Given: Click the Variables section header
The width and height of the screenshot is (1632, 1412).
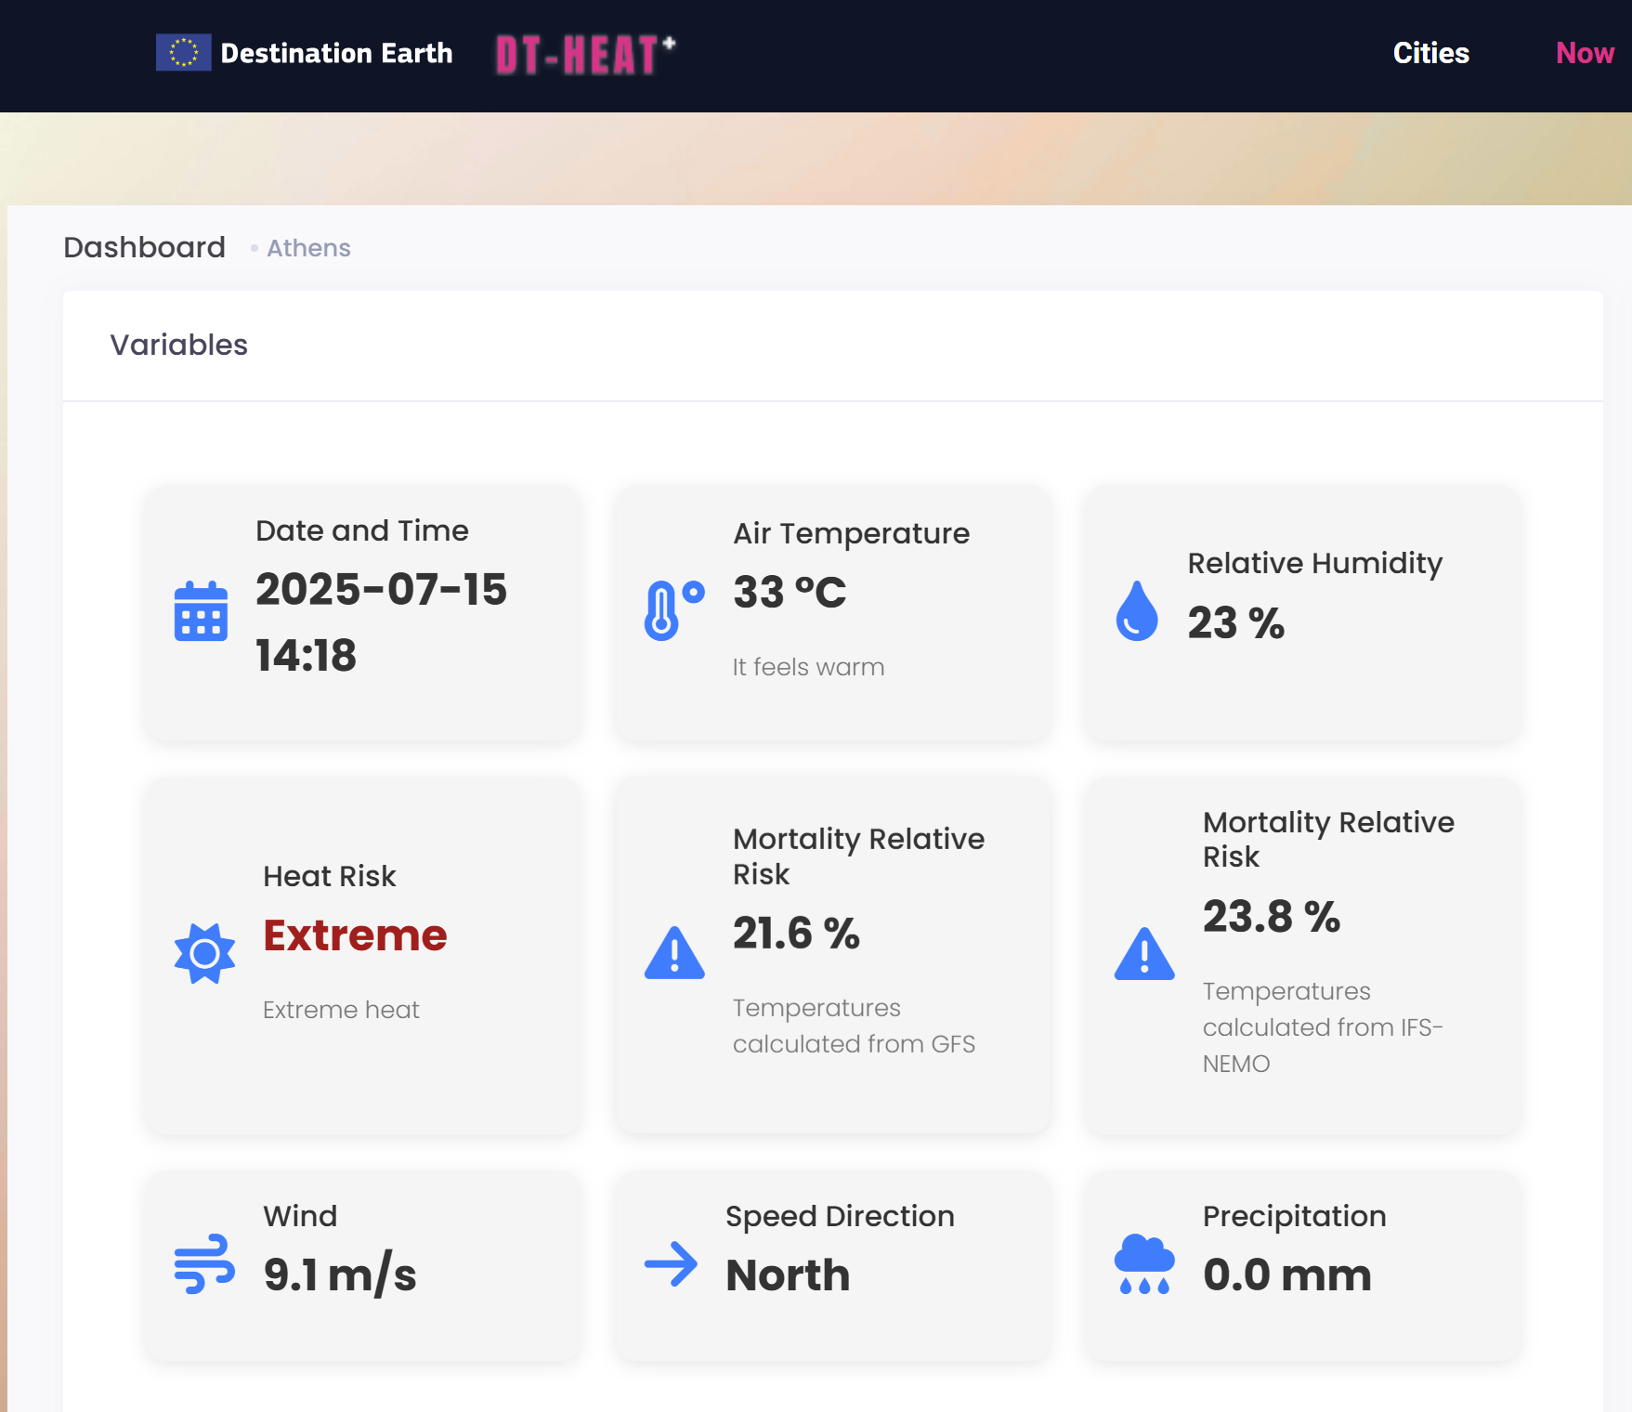Looking at the screenshot, I should (x=178, y=345).
